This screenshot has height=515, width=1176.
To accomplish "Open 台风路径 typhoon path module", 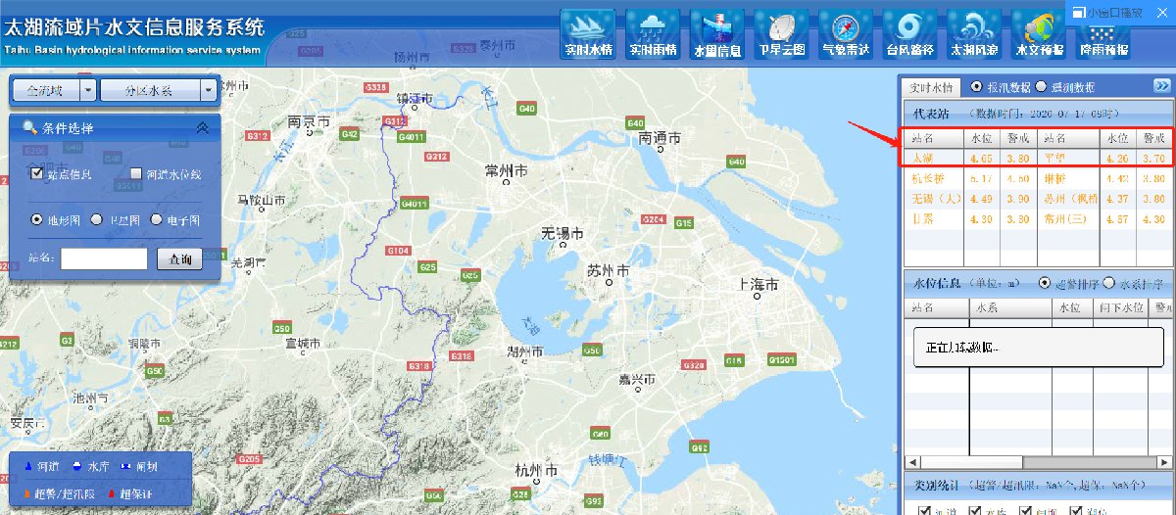I will pos(909,33).
